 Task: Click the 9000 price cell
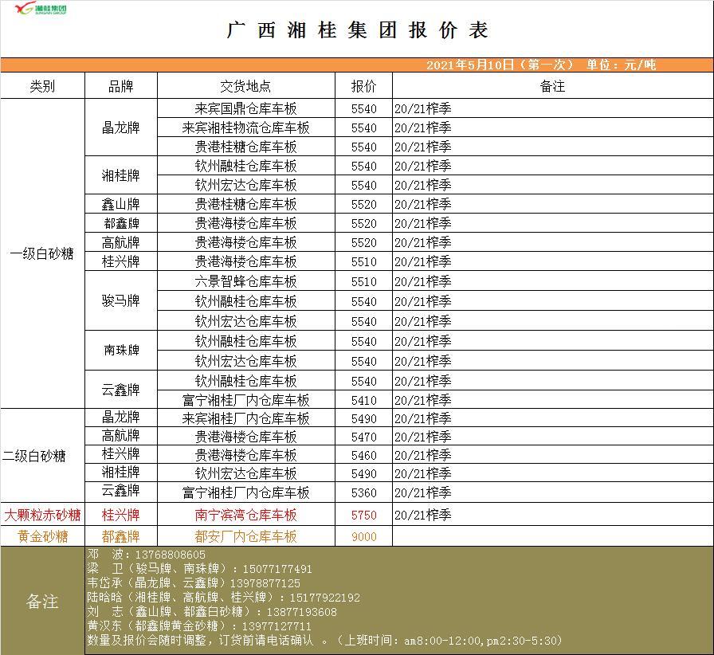363,536
